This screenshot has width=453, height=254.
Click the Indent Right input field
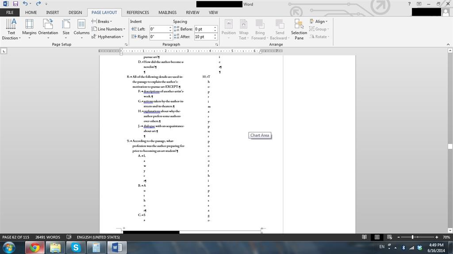(x=159, y=37)
